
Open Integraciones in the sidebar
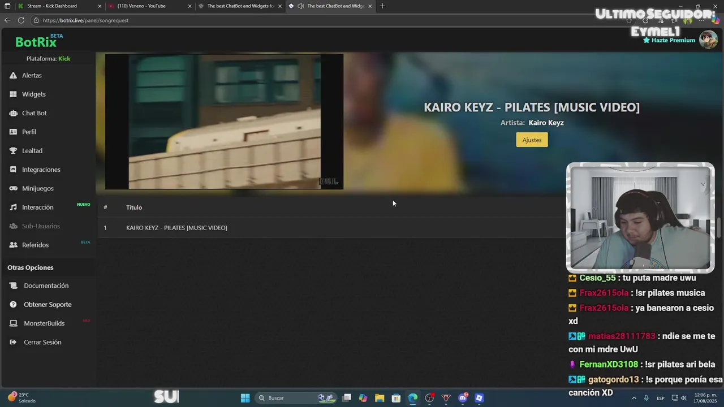41,170
